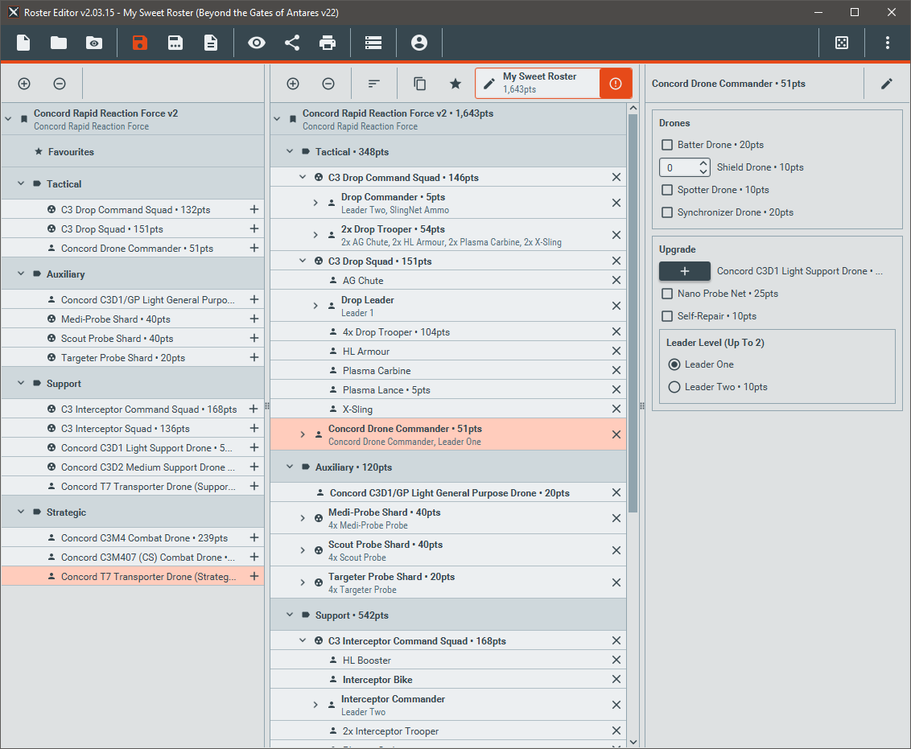
Task: Check the Synchronizer Drone option
Action: (x=666, y=212)
